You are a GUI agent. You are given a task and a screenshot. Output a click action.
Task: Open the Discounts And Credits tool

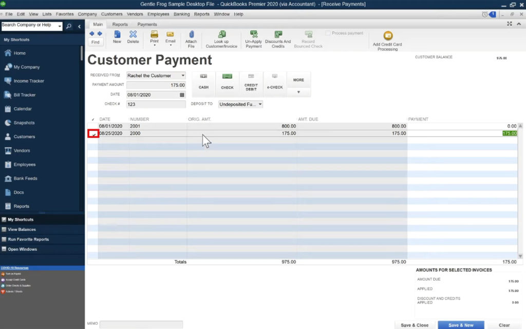(x=278, y=39)
